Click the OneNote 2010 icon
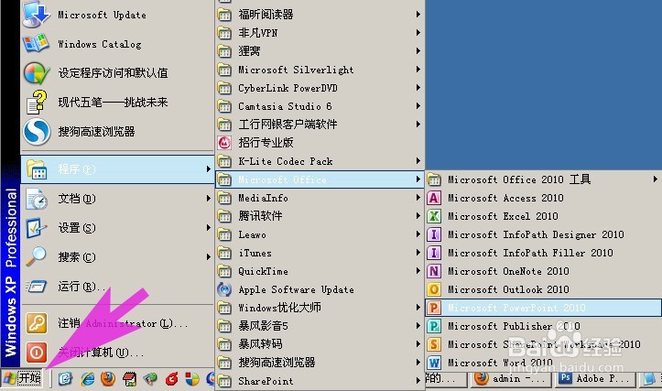This screenshot has height=391, width=662. coord(434,271)
